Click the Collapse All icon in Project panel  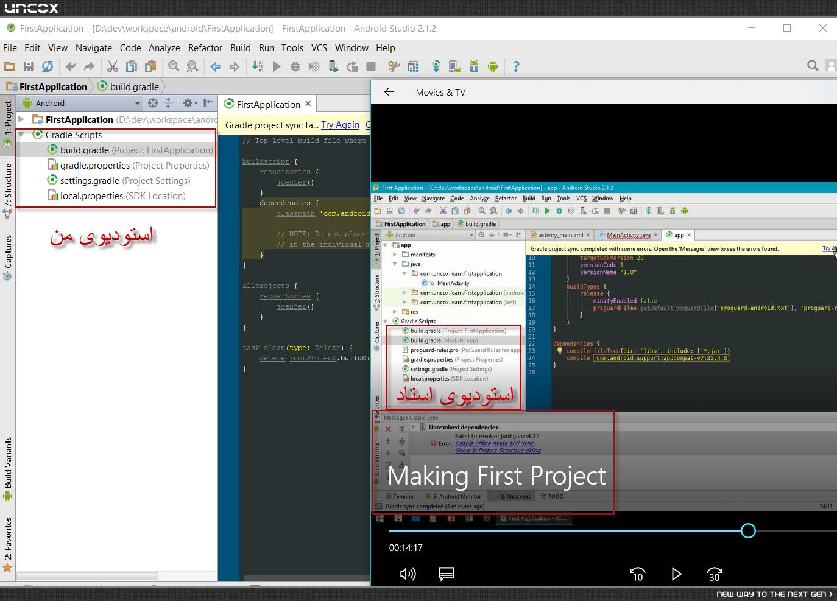(168, 103)
